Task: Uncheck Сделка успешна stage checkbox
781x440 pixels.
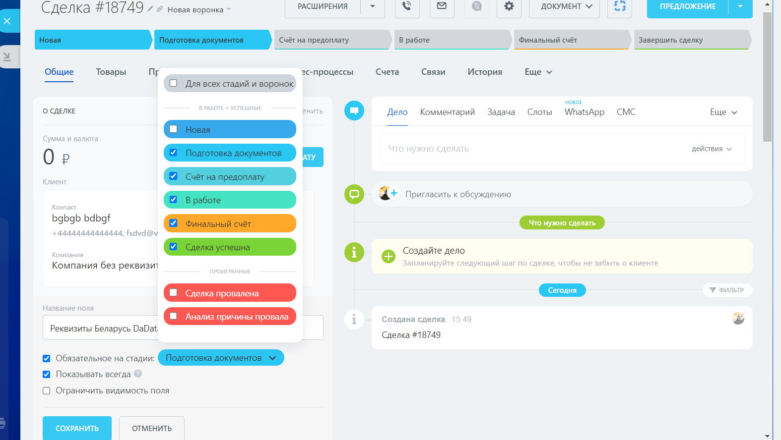Action: 173,247
